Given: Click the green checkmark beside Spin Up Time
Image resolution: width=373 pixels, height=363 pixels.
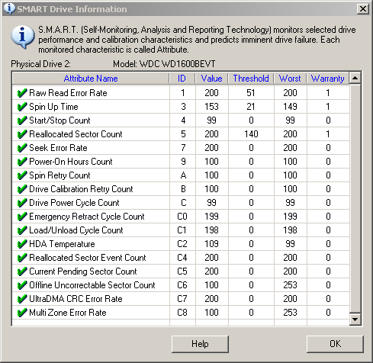Looking at the screenshot, I should tap(22, 107).
